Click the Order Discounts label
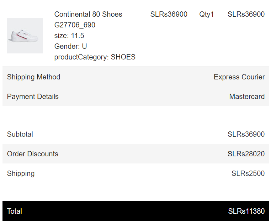Viewport: 271px width, 224px height. pyautogui.click(x=33, y=154)
